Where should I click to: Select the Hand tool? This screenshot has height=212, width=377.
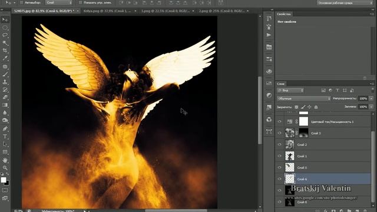[x=5, y=160]
